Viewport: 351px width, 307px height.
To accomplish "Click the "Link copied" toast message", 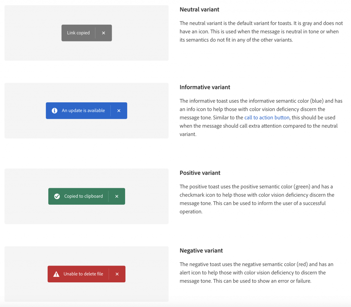I will pos(78,33).
